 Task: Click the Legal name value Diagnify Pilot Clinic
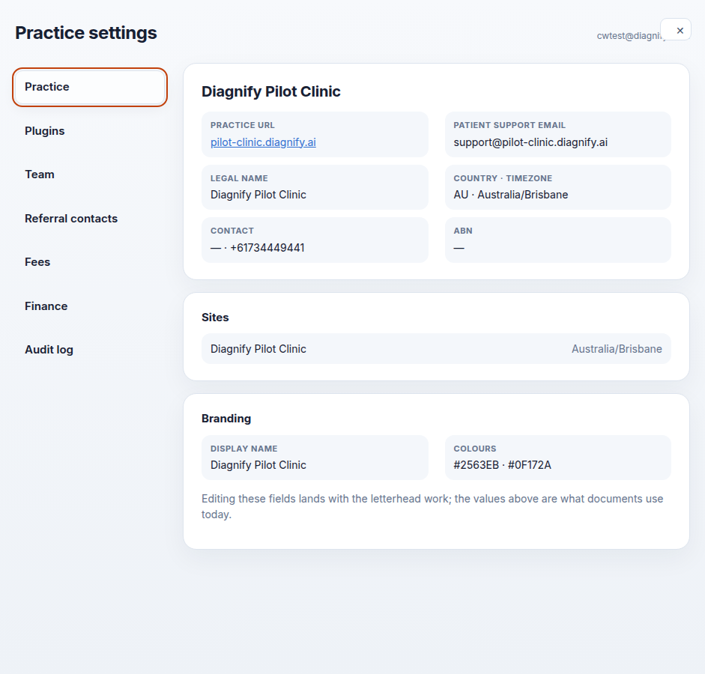tap(258, 195)
